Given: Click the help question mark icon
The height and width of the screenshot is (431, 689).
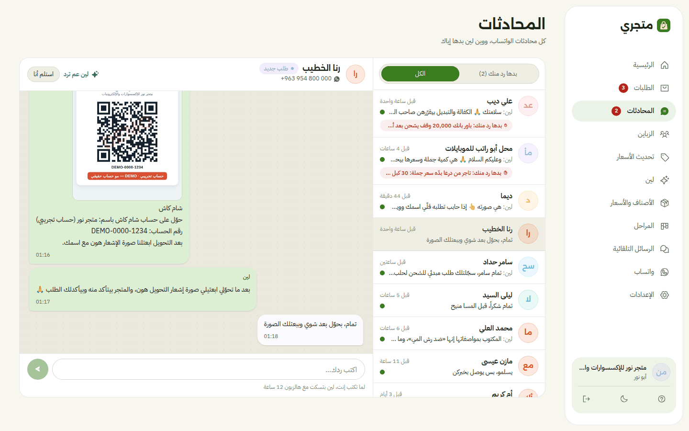Looking at the screenshot, I should tap(662, 399).
